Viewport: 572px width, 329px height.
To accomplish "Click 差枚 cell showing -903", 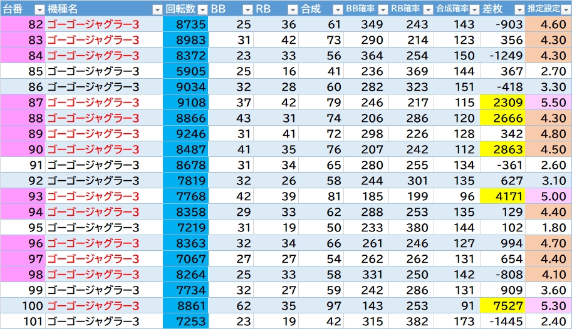I will pos(502,24).
